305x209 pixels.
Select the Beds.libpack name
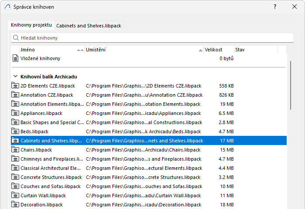click(x=34, y=131)
